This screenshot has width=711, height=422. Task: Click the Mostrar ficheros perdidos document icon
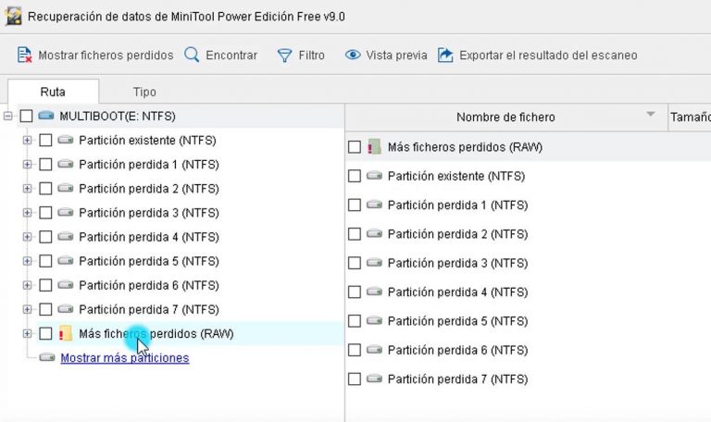click(x=24, y=55)
